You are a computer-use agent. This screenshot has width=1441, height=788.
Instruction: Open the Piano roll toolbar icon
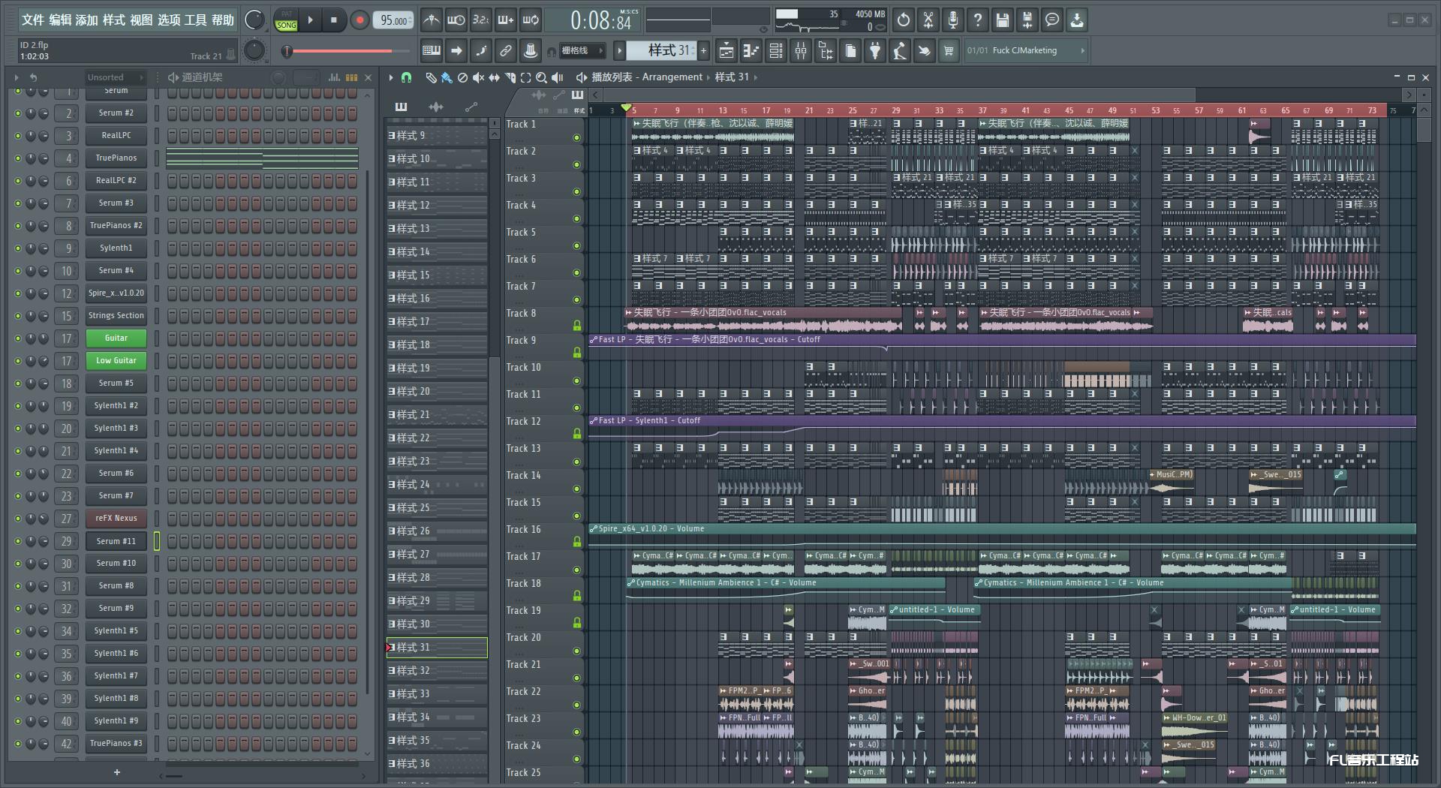(x=751, y=50)
